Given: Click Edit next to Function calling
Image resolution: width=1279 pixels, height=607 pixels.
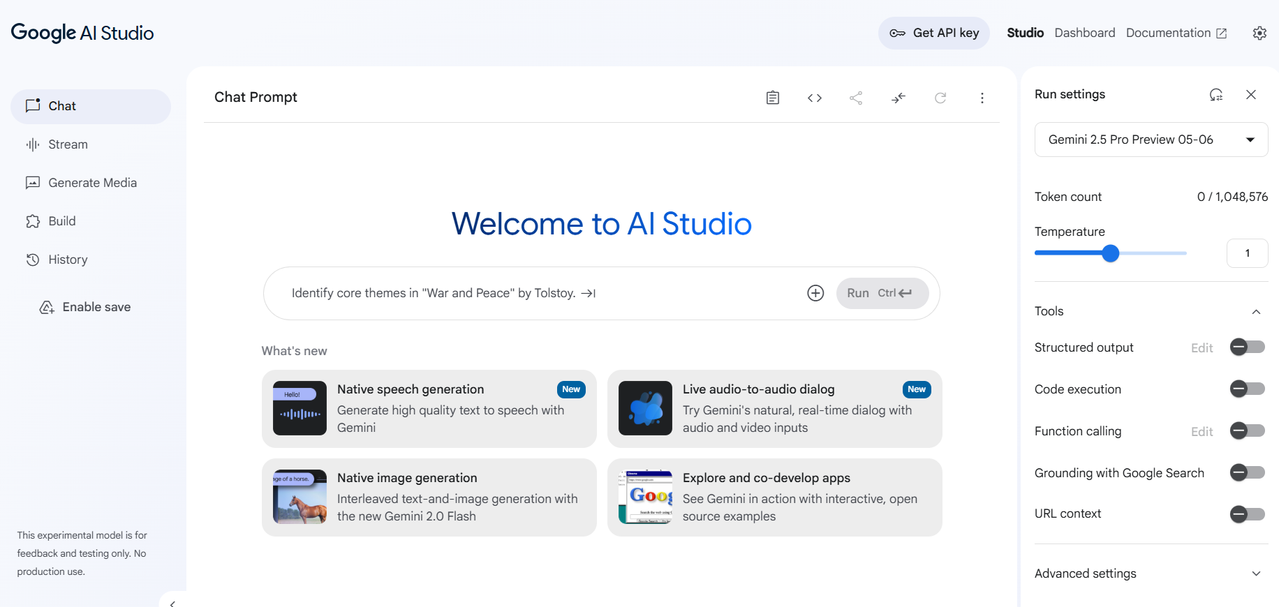Looking at the screenshot, I should (1202, 431).
